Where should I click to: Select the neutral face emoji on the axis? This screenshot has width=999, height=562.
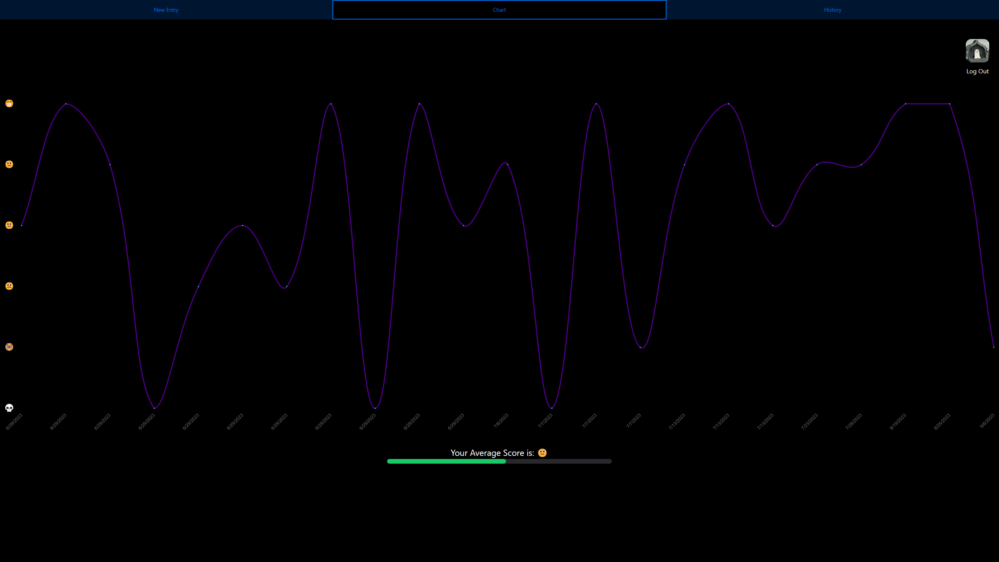(x=9, y=225)
